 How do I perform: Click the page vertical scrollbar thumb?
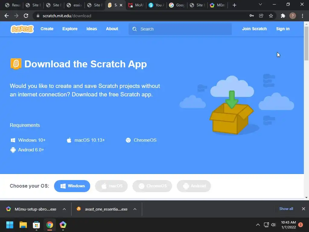click(x=306, y=43)
